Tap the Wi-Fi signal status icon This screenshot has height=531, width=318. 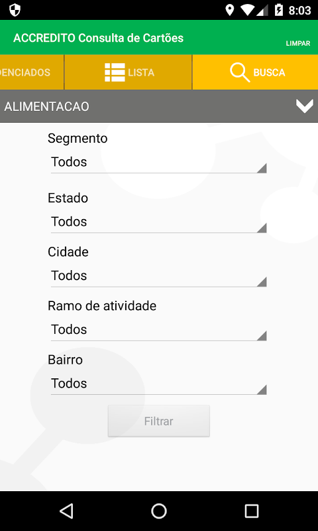[x=248, y=10]
